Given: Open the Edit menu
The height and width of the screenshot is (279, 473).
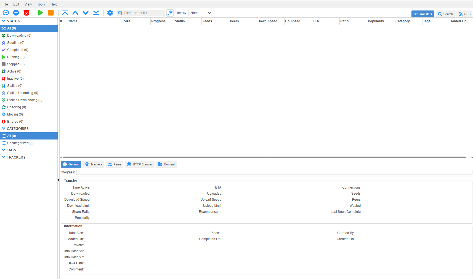Looking at the screenshot, I should tap(16, 4).
